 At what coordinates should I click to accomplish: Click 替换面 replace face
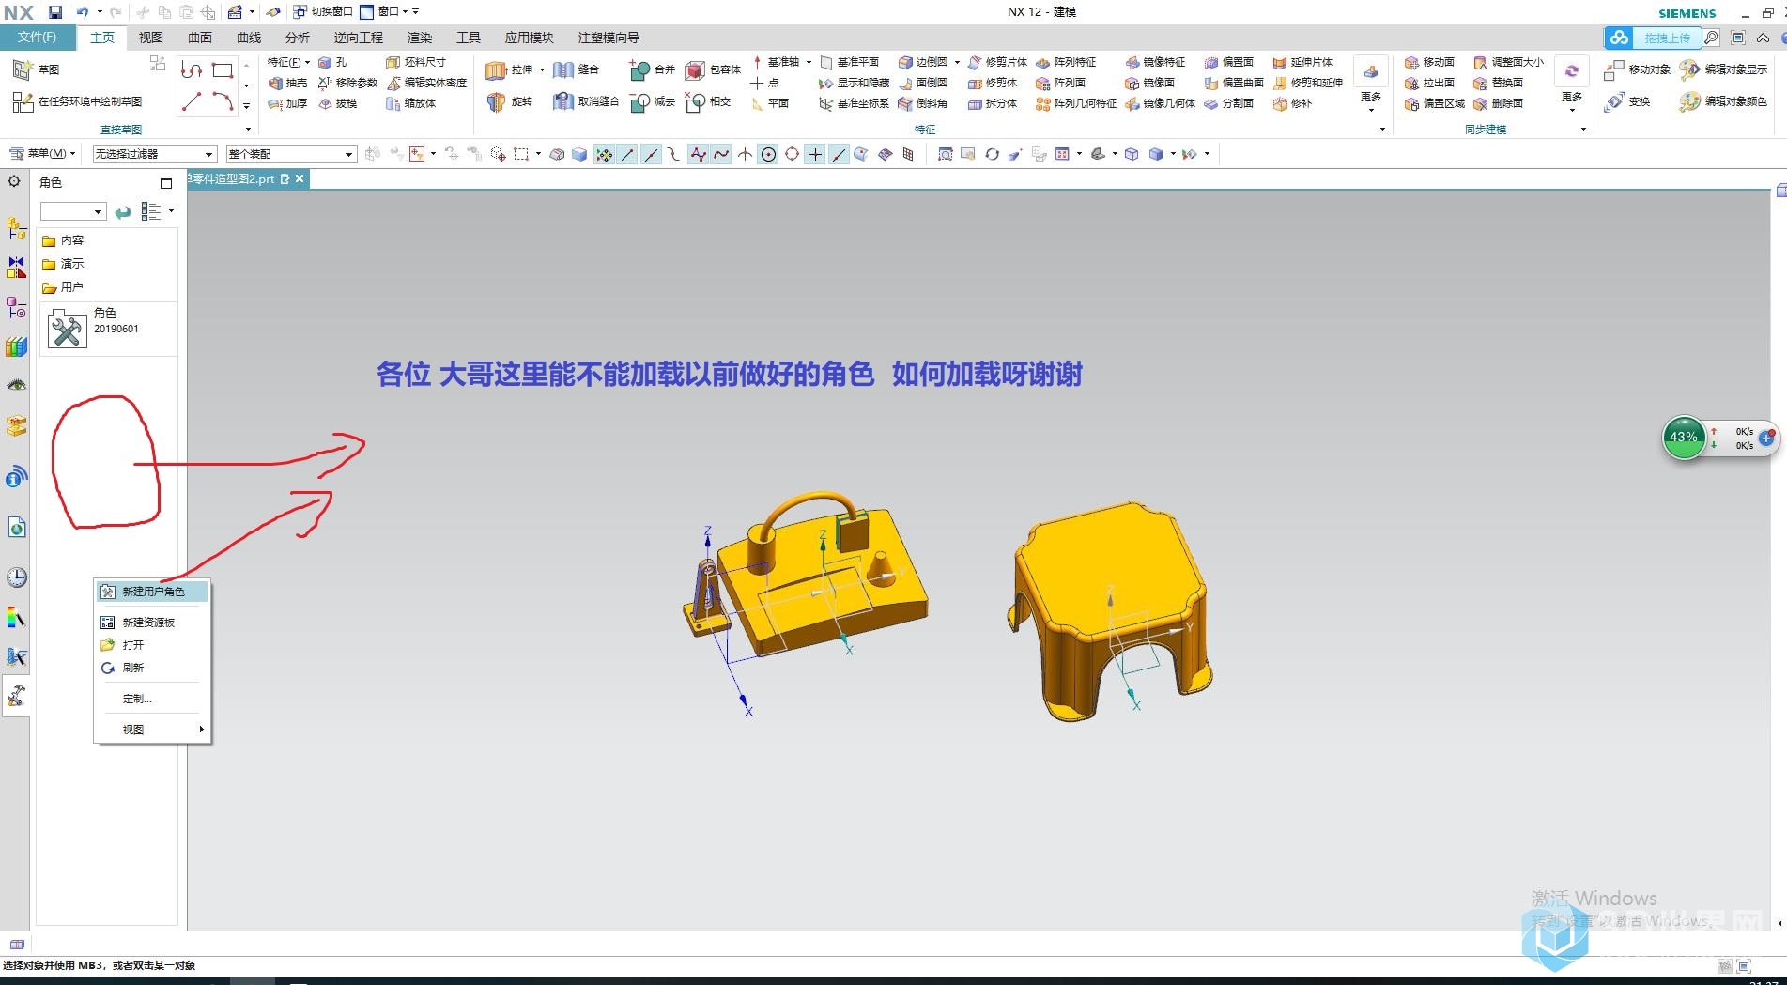click(x=1498, y=83)
